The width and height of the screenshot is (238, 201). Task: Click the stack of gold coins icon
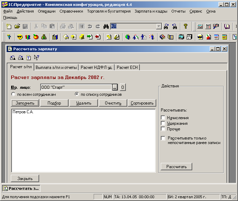click(82, 37)
